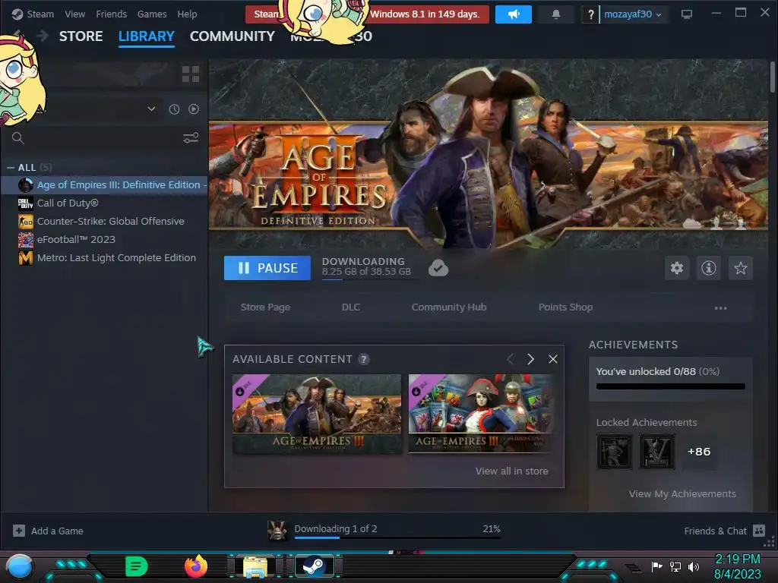
Task: Navigate forward with the arrow button
Action: pyautogui.click(x=43, y=36)
